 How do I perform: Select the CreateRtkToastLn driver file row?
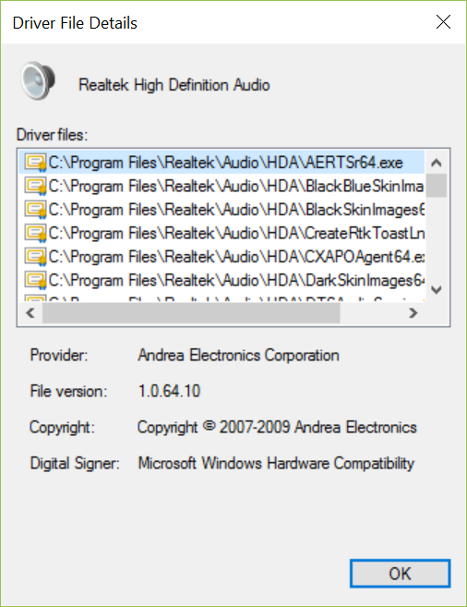(x=222, y=233)
